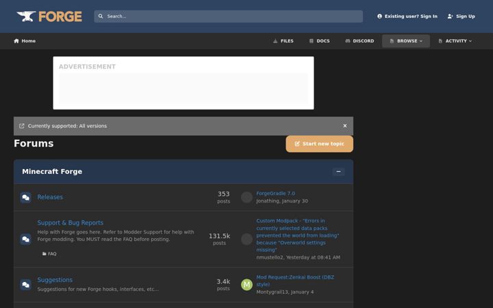The image size is (493, 308).
Task: Go to Home in navigation bar
Action: click(25, 41)
